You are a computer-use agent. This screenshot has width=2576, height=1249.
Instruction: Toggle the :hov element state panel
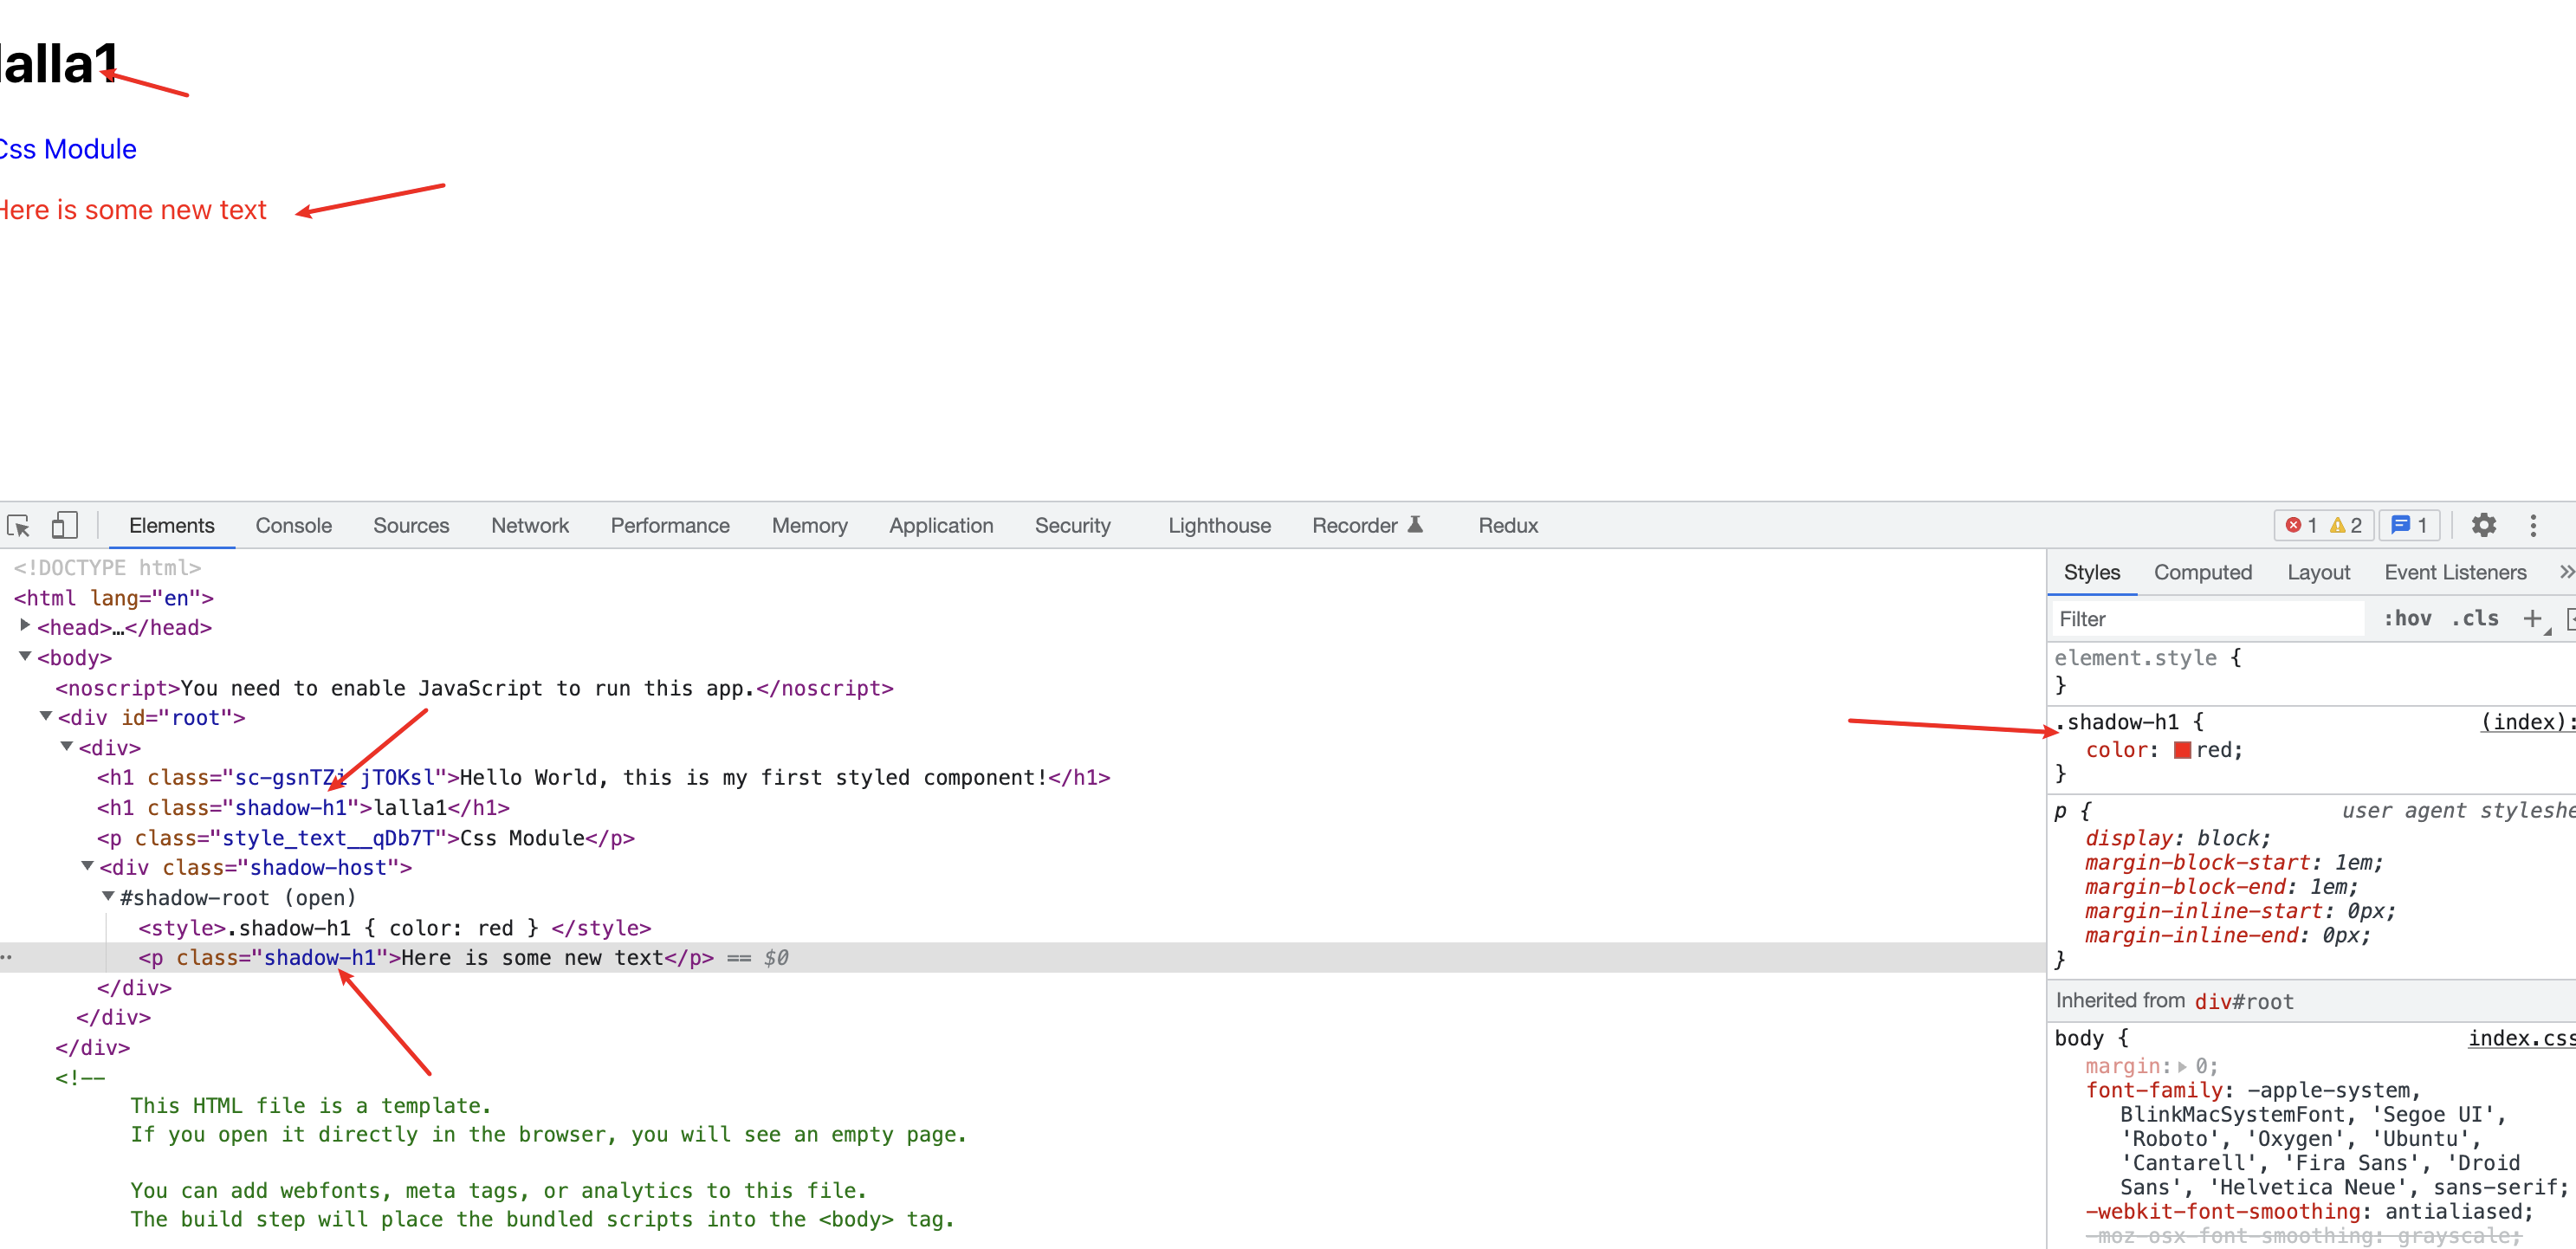tap(2408, 619)
